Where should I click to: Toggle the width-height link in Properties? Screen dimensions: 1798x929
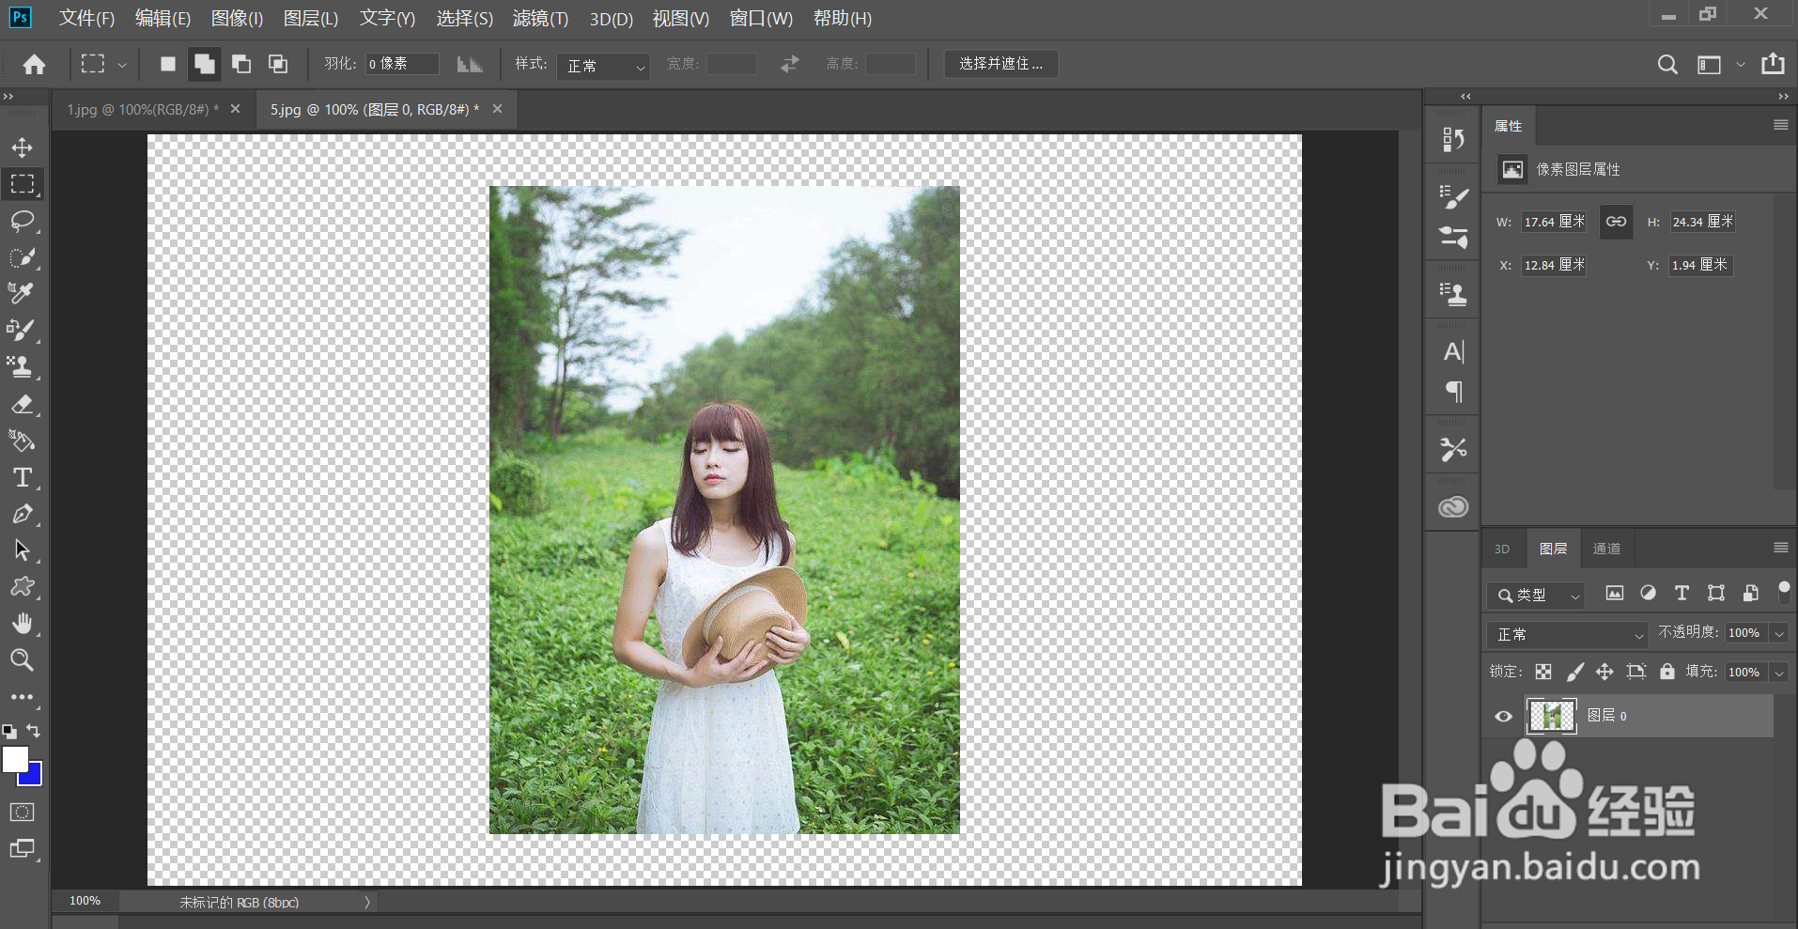click(1616, 222)
